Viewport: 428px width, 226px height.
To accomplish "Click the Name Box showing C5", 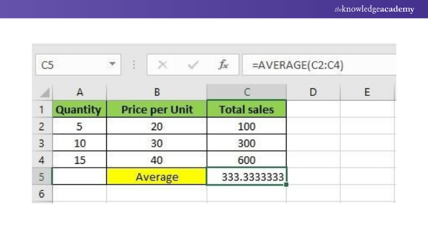I will [70, 65].
